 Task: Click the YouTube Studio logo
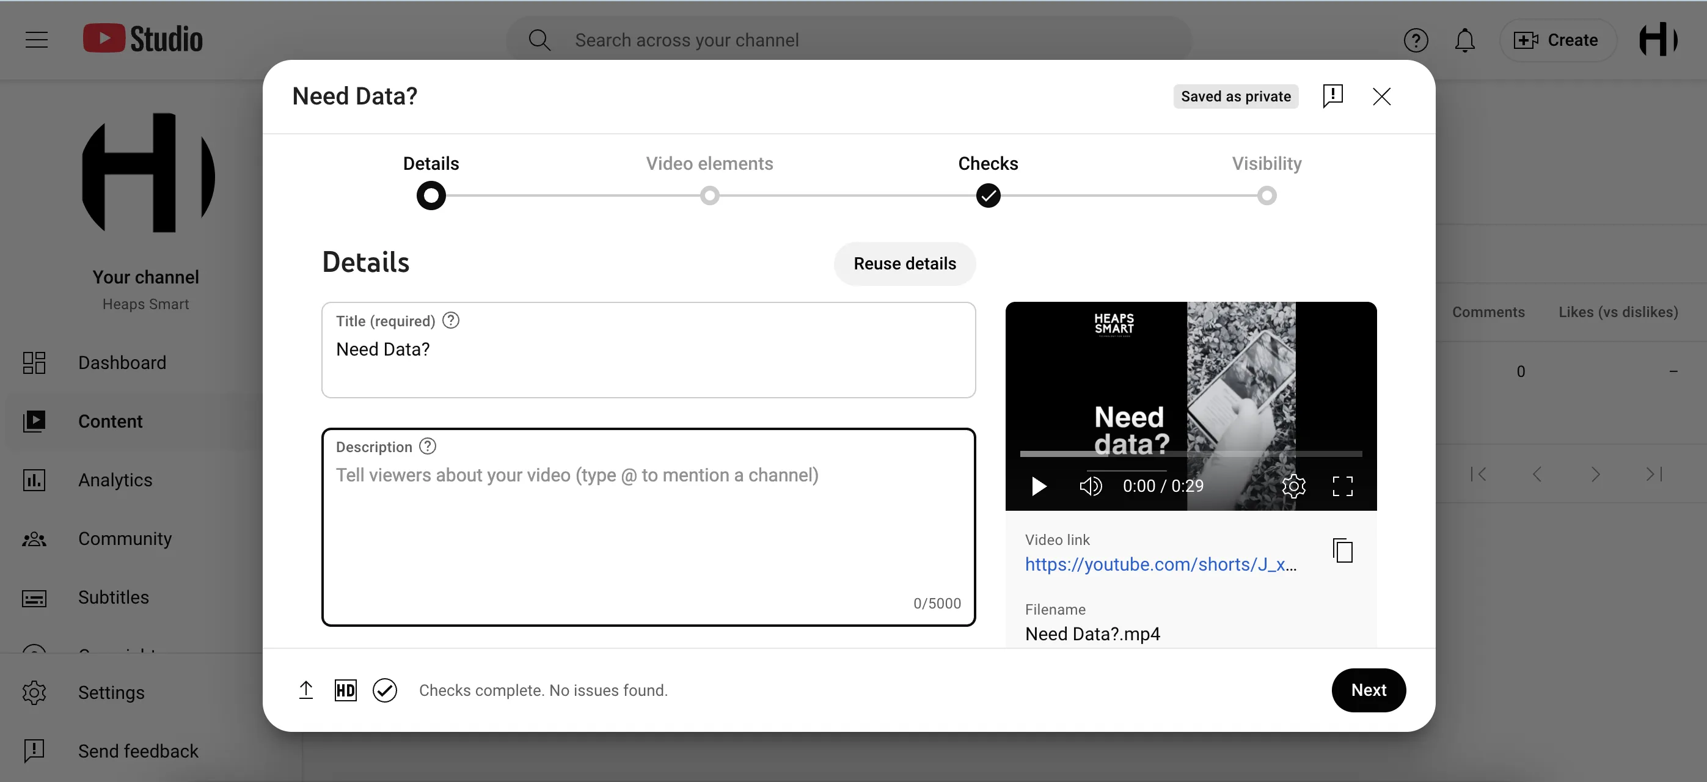142,39
